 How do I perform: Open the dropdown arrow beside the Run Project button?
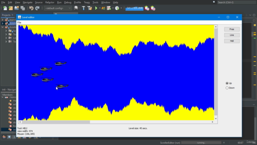[x=100, y=8]
